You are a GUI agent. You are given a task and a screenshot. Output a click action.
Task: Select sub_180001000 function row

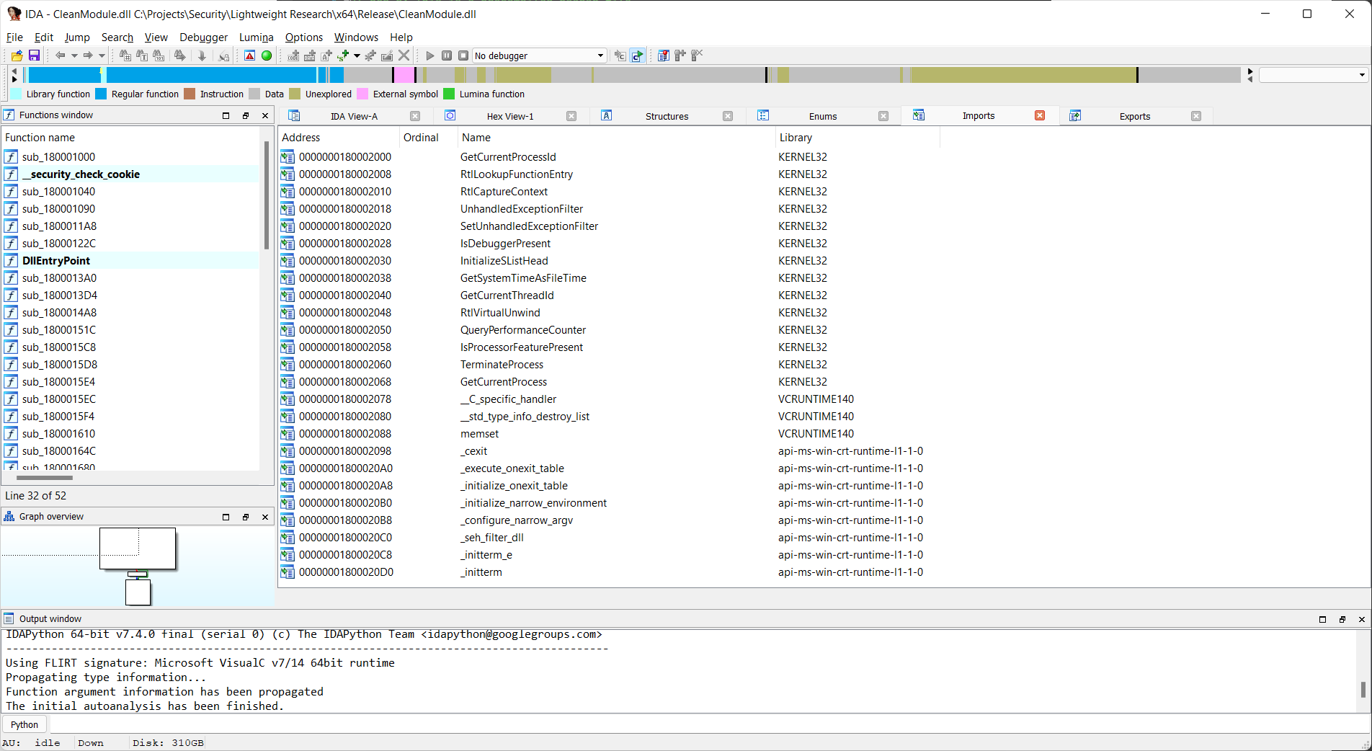tap(130, 157)
